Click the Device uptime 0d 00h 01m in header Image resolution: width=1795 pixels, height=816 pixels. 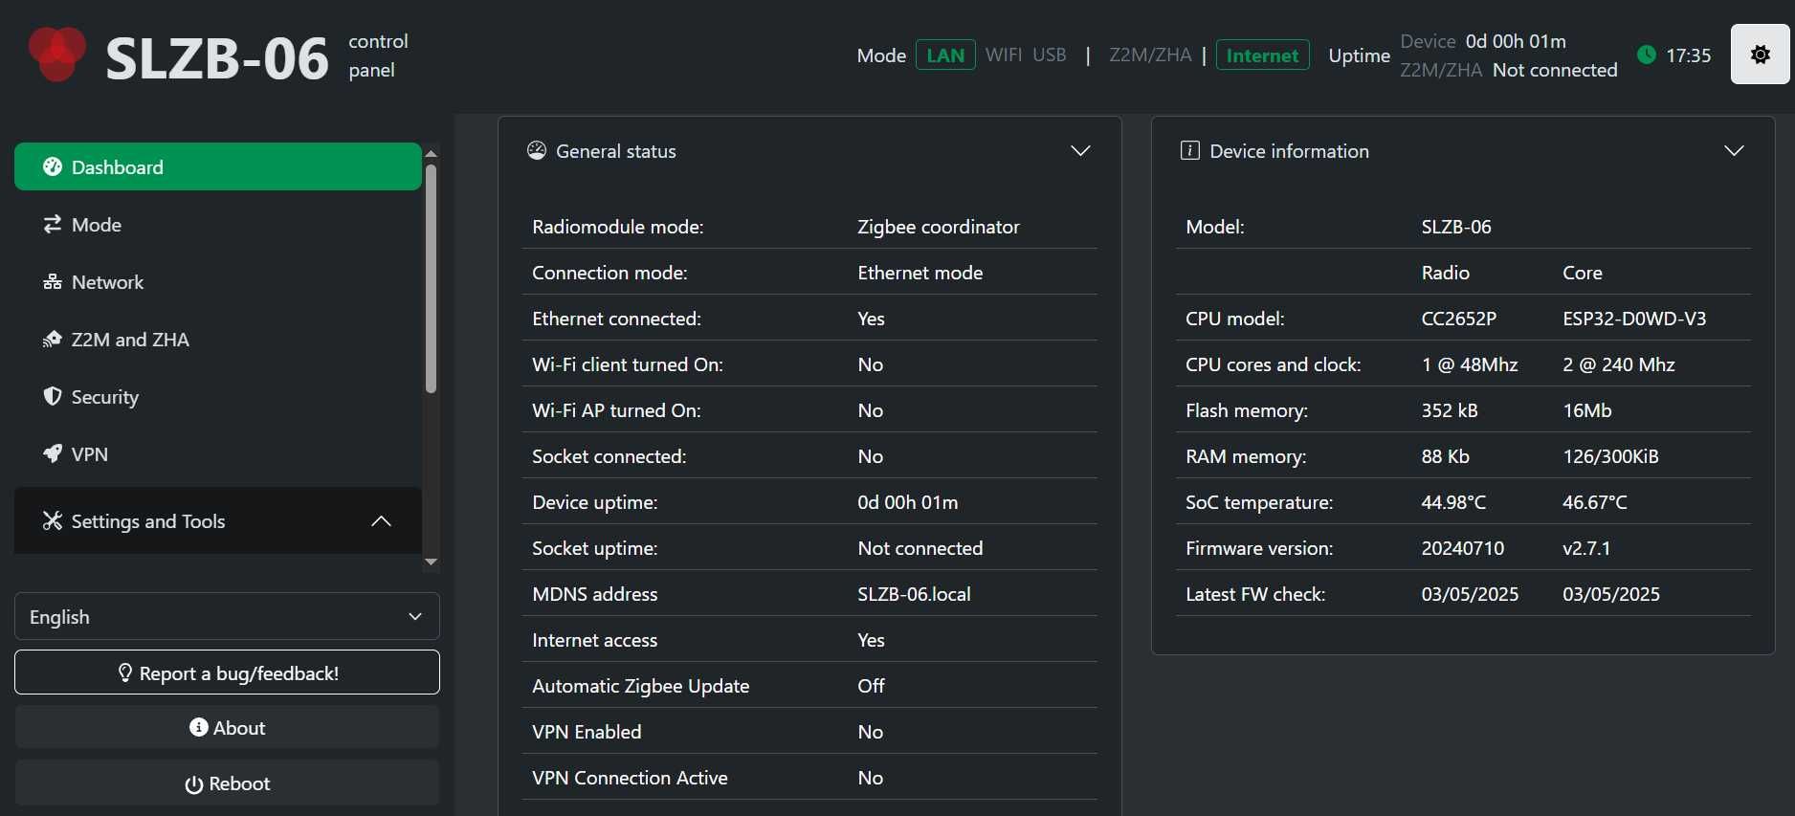click(x=1516, y=41)
